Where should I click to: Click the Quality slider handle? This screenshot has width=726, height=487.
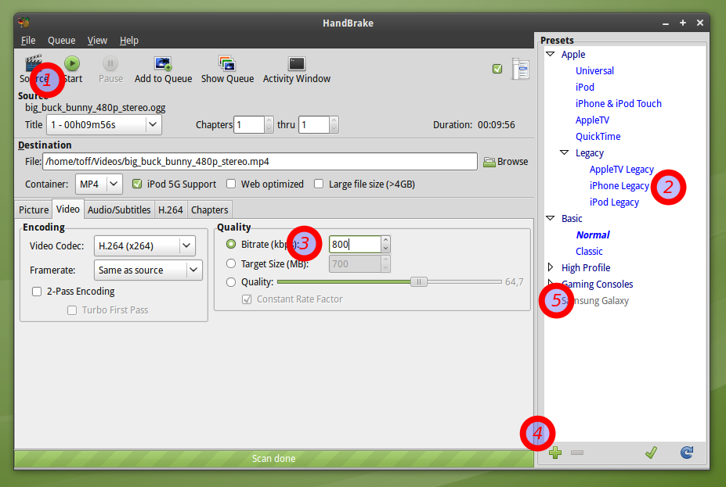[419, 282]
